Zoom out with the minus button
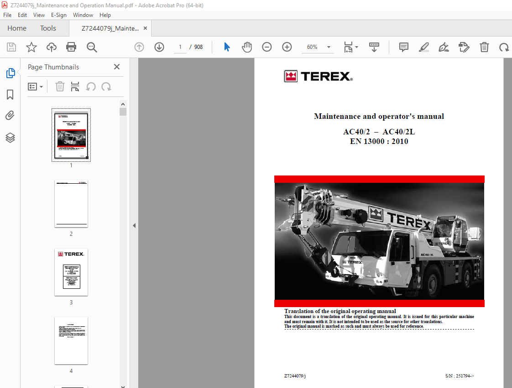The width and height of the screenshot is (512, 388). [267, 47]
